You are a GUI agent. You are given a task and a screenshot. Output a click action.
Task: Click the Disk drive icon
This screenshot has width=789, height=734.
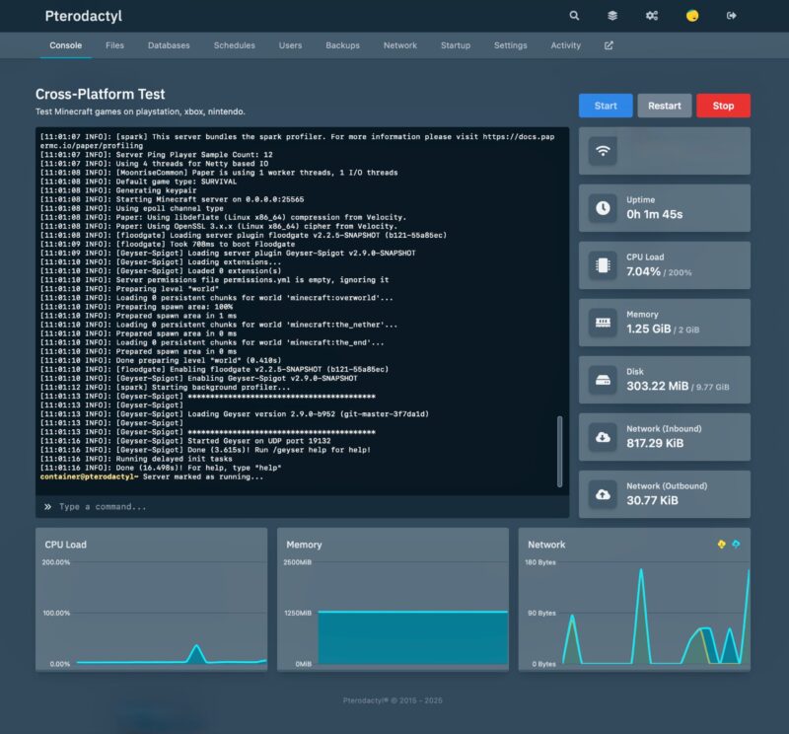(603, 380)
